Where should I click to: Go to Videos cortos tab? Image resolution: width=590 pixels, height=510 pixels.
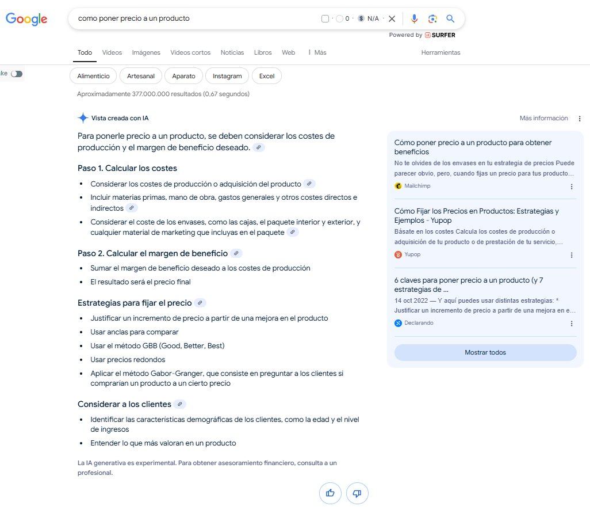(x=190, y=52)
